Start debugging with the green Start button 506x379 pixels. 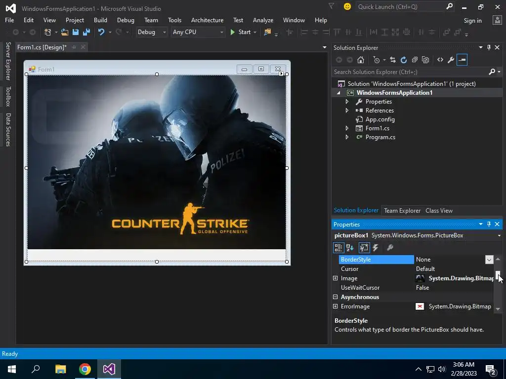point(241,32)
